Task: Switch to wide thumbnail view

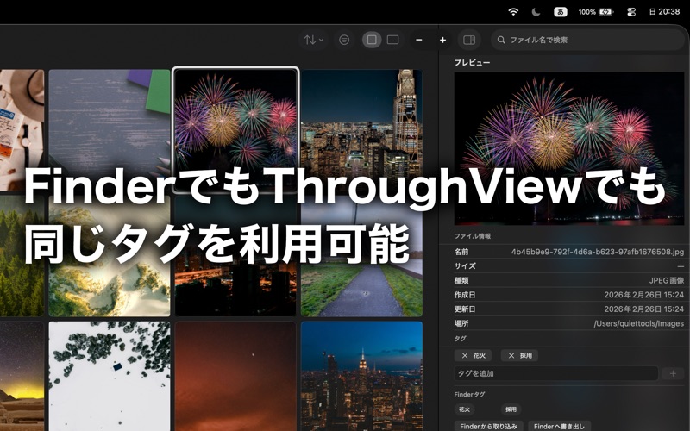Action: tap(393, 40)
